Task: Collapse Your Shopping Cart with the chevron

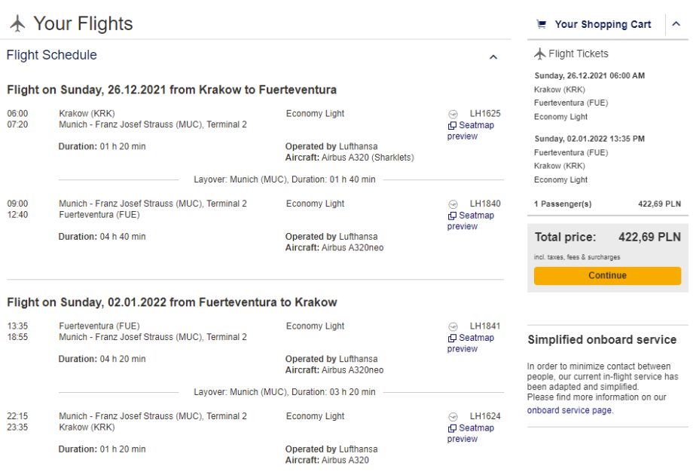Action: 676,24
